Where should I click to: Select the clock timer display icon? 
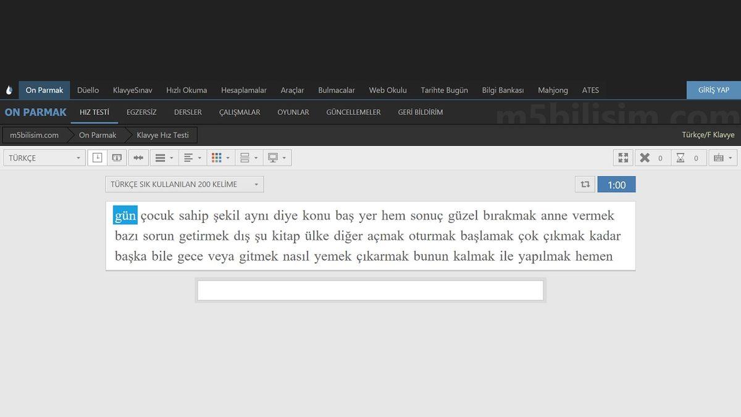pos(97,158)
